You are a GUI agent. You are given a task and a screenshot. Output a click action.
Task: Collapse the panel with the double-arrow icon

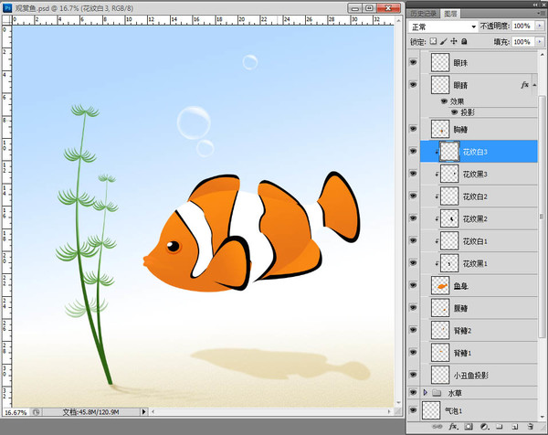tap(537, 5)
